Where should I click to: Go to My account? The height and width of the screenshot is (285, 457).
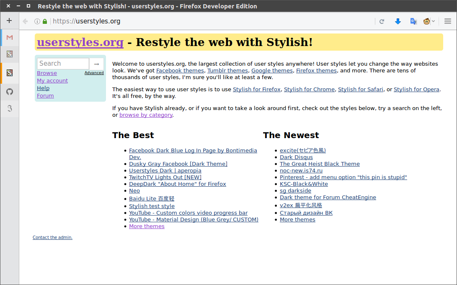[x=52, y=81]
